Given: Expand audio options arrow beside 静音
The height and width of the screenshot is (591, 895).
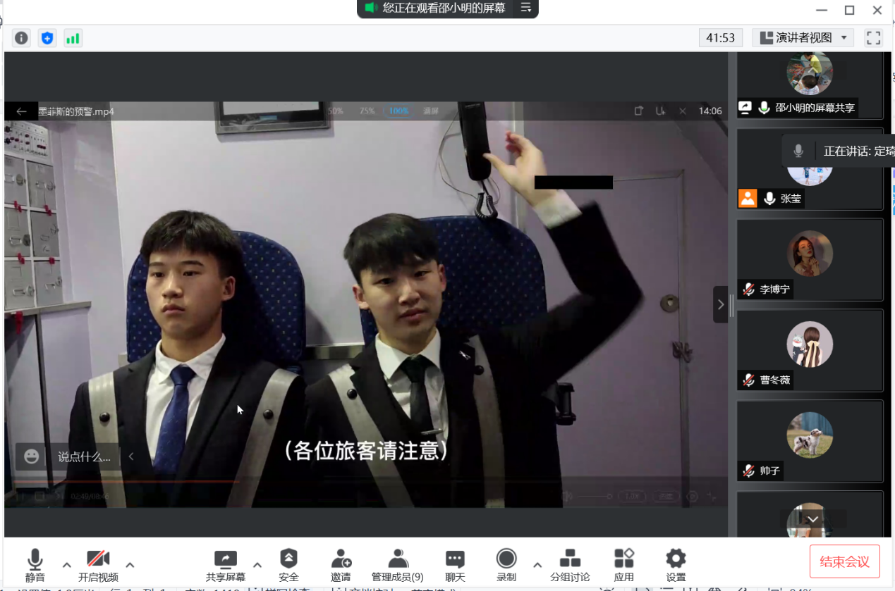Looking at the screenshot, I should [66, 564].
